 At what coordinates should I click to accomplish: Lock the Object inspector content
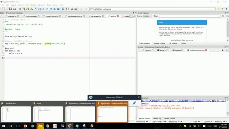pyautogui.click(x=223, y=16)
